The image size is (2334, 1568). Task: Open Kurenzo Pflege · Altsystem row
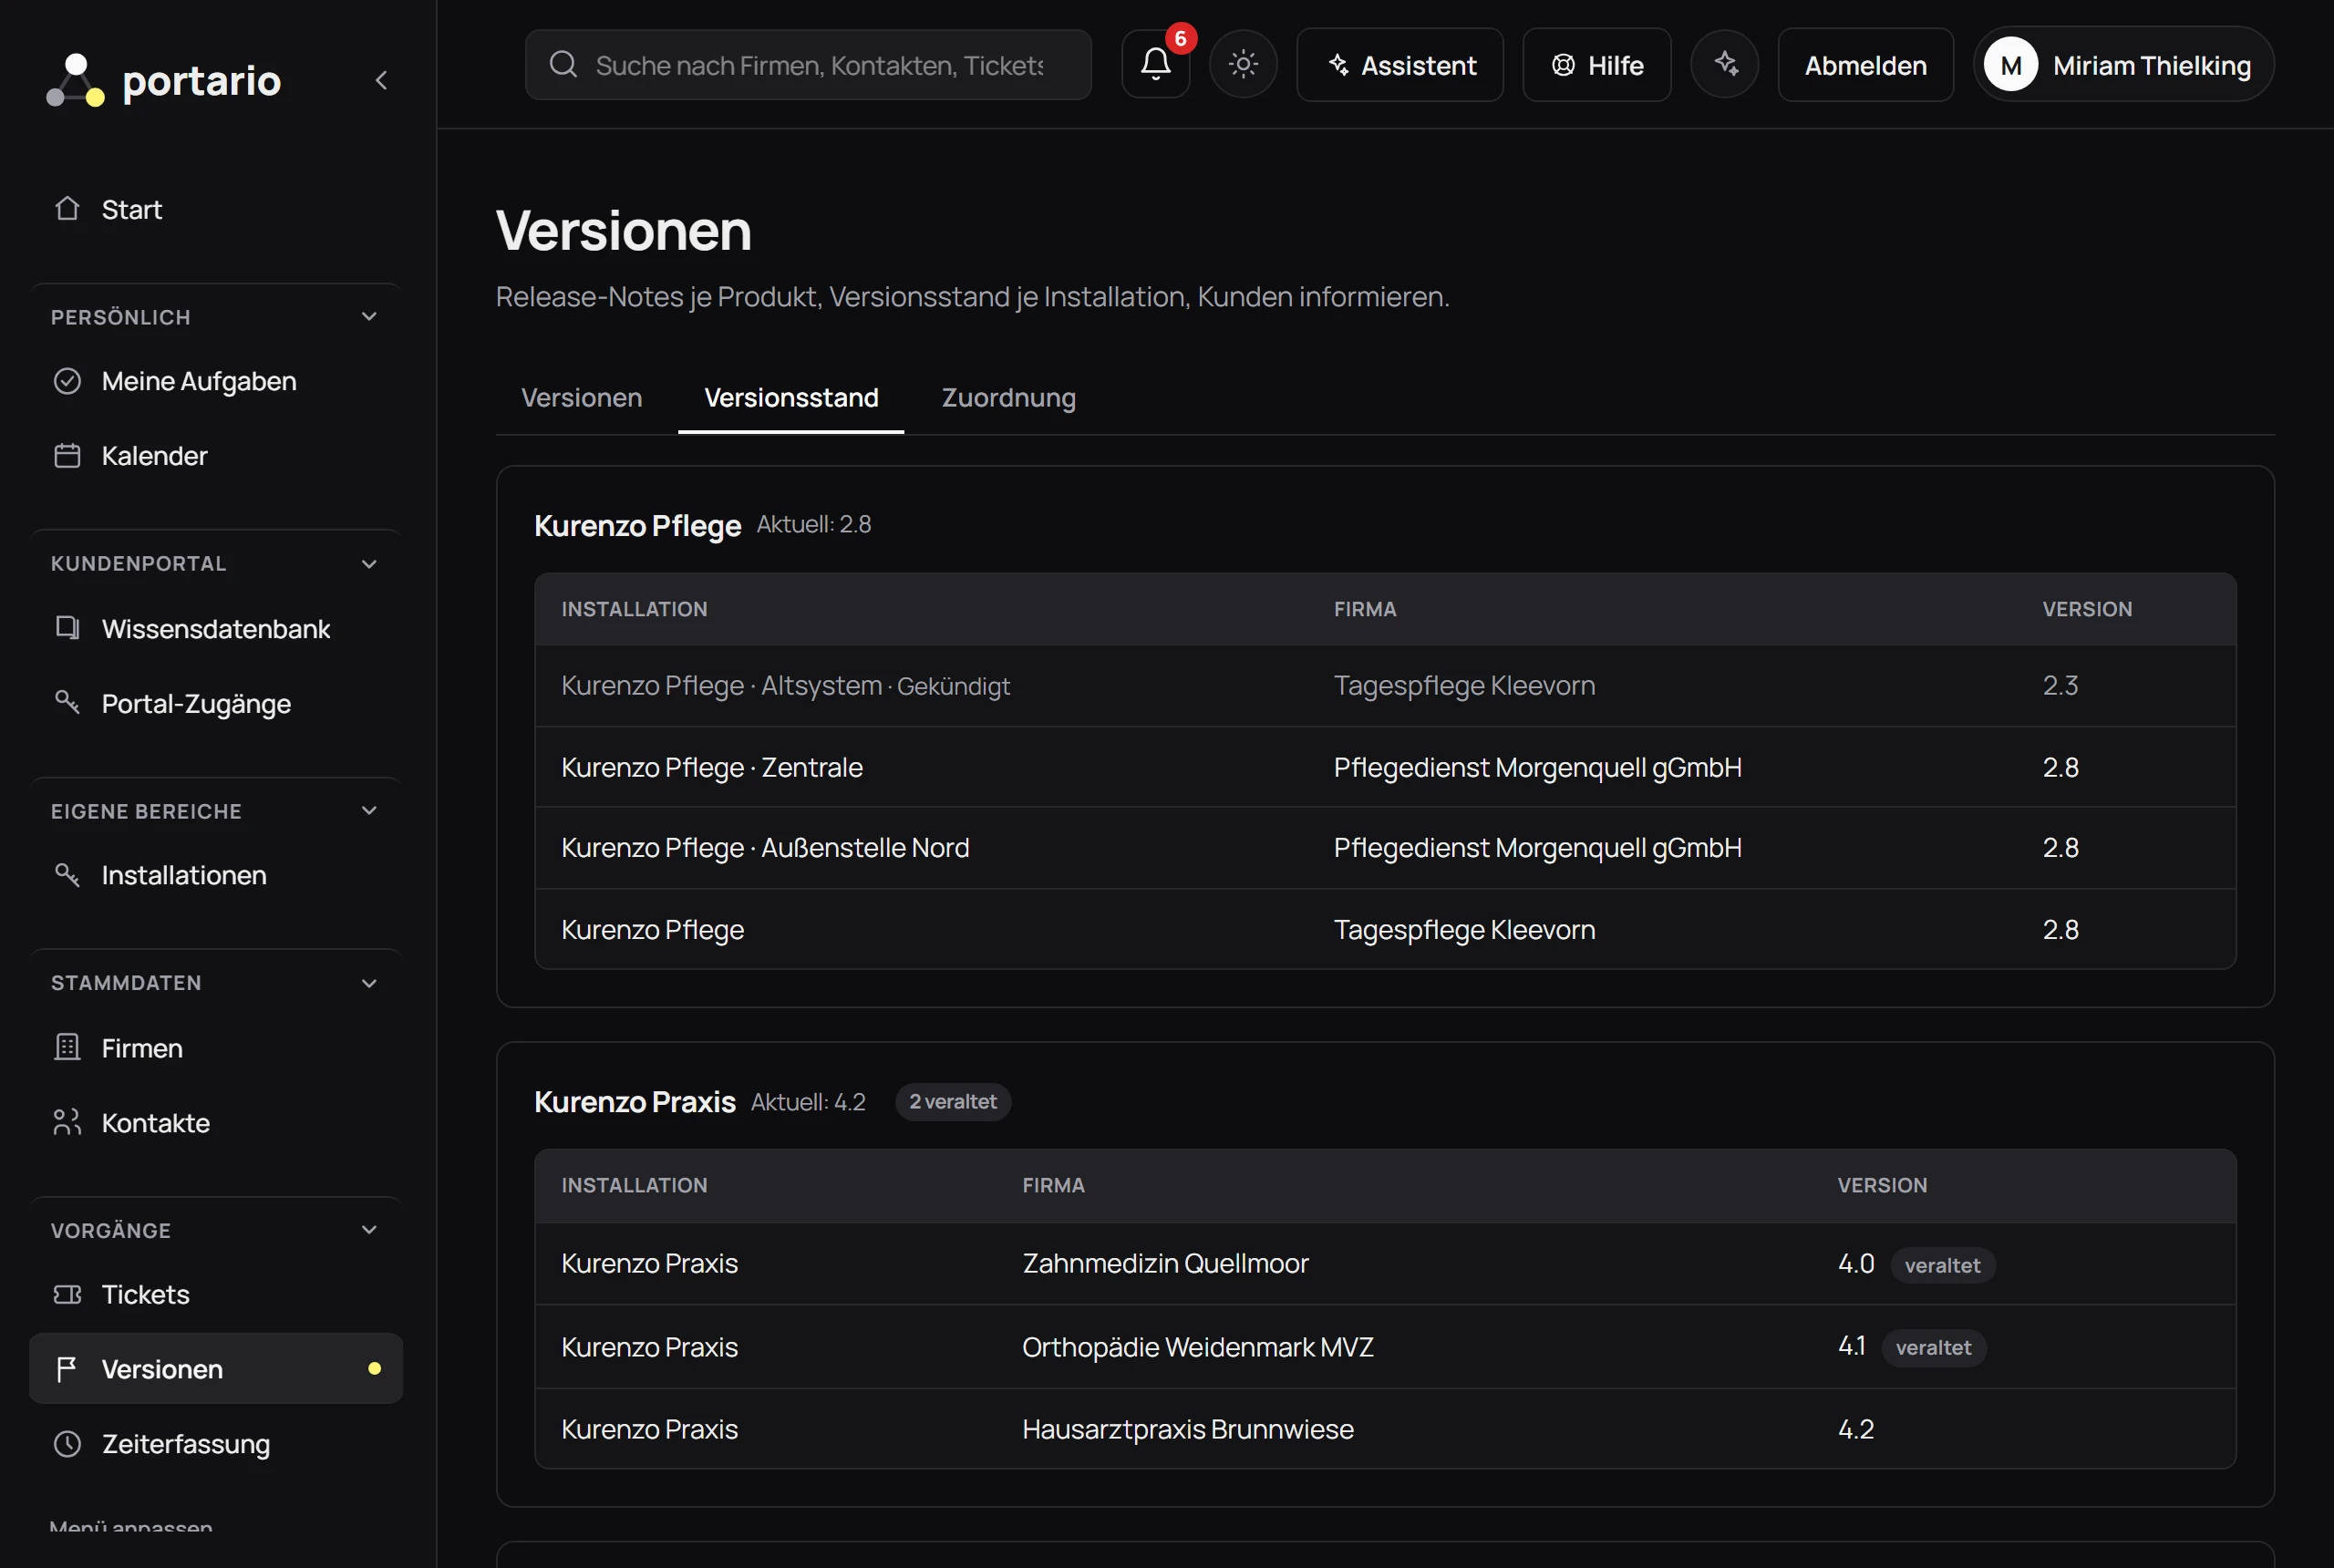[x=1385, y=686]
